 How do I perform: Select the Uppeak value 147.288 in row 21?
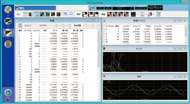(53, 85)
